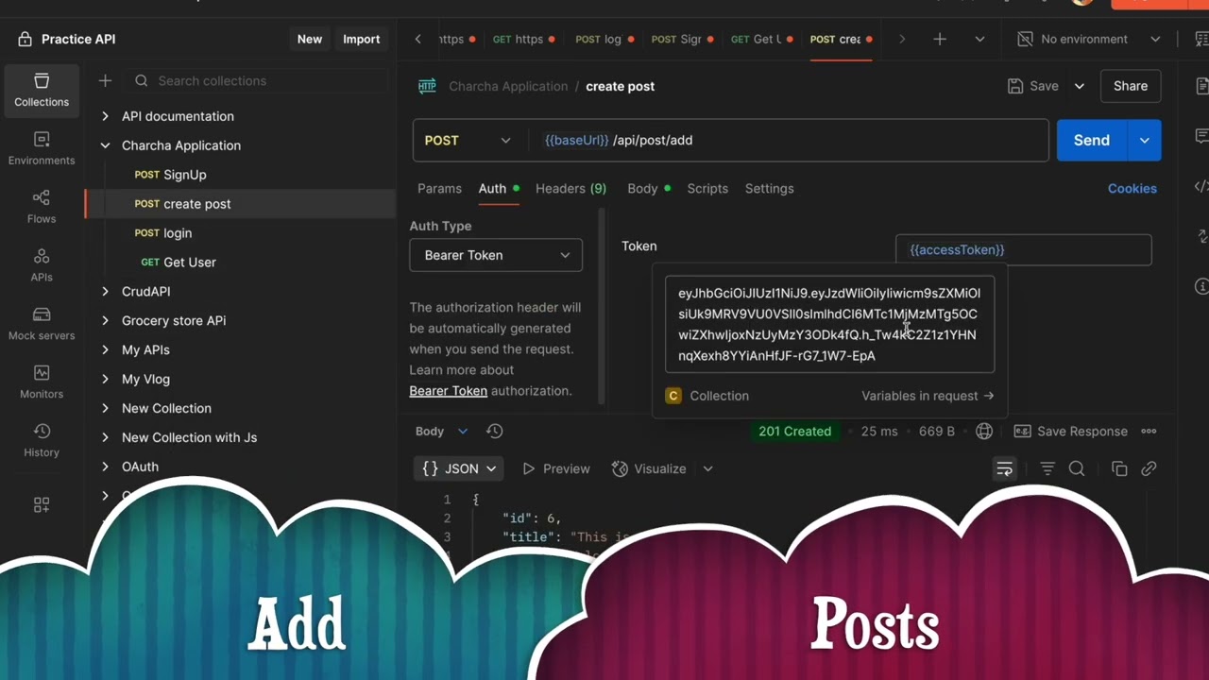Switch to the Scripts tab
The image size is (1209, 680).
point(707,189)
